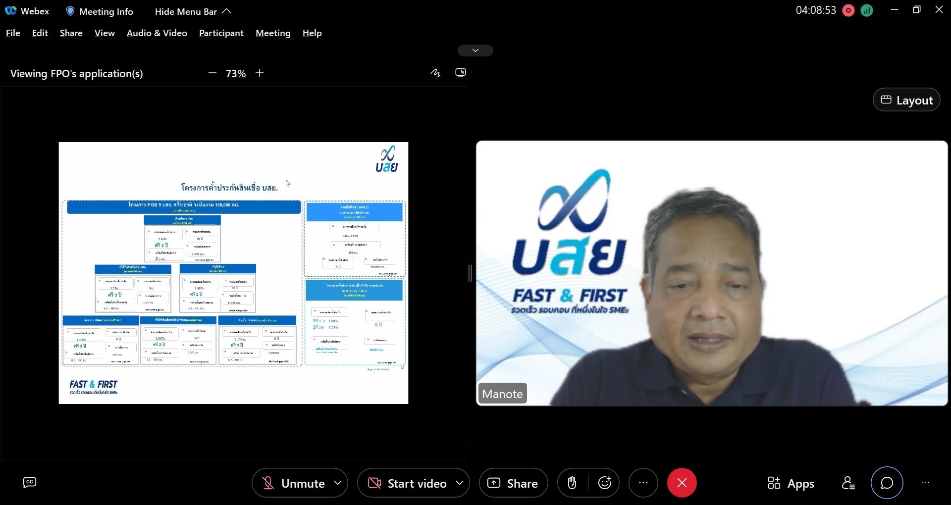
Task: Click Manote's video tile
Action: [x=712, y=273]
